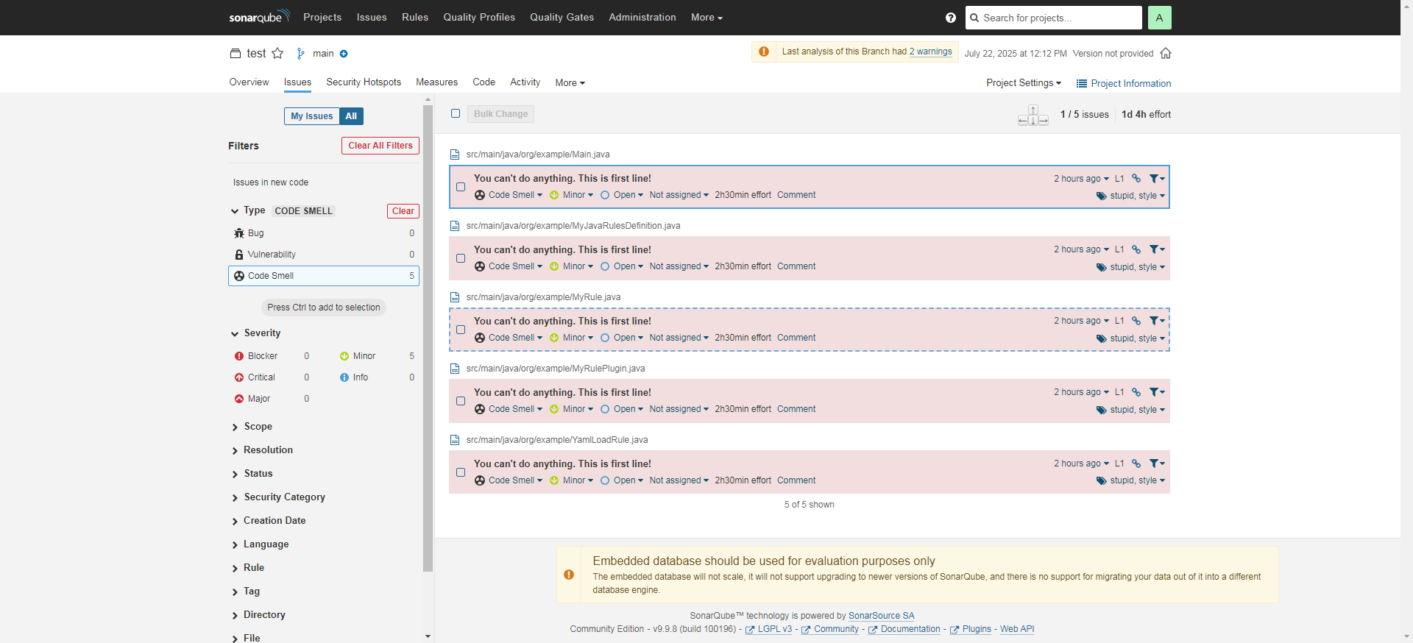Select the MyRulePlugin.java issue checkbox

tap(461, 401)
